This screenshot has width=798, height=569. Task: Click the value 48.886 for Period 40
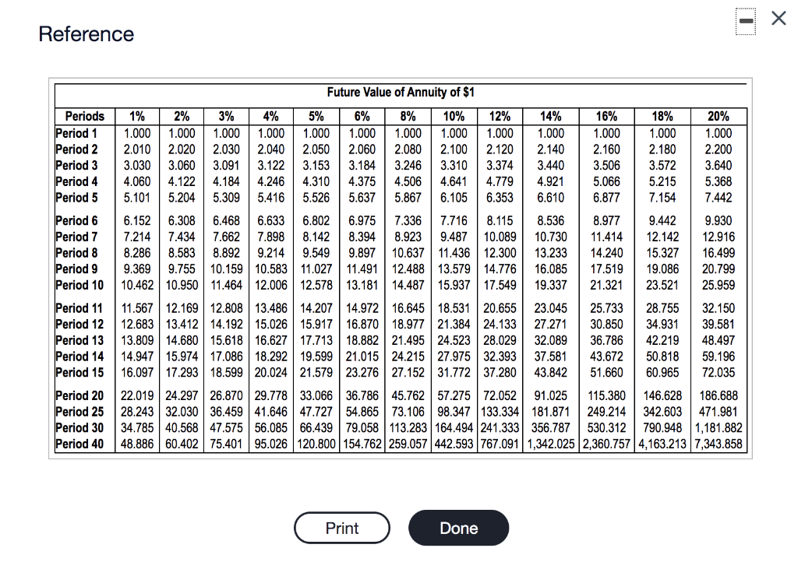[136, 444]
